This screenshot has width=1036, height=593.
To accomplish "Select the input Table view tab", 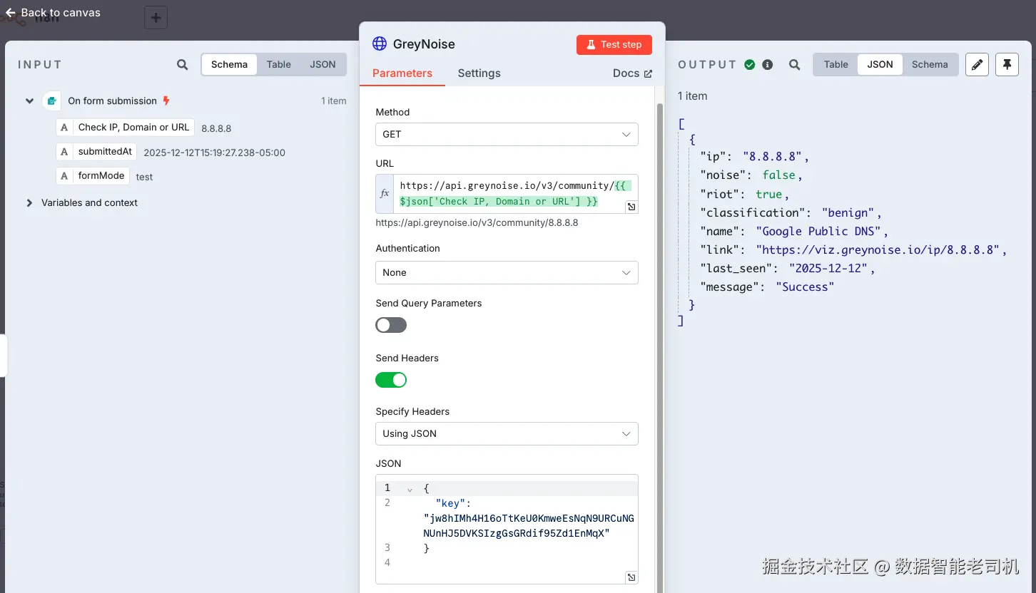I will [x=279, y=64].
